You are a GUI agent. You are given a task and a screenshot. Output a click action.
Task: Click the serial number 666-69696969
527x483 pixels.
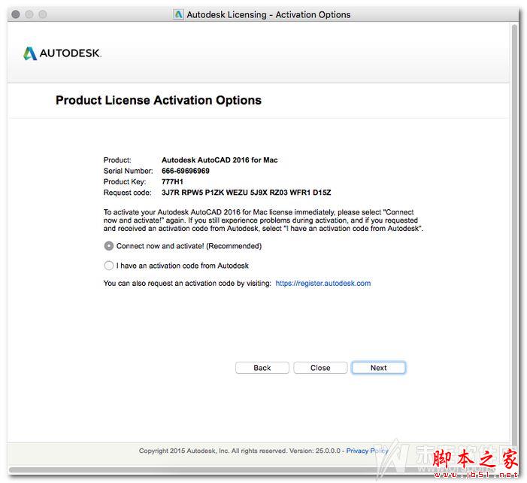[186, 171]
